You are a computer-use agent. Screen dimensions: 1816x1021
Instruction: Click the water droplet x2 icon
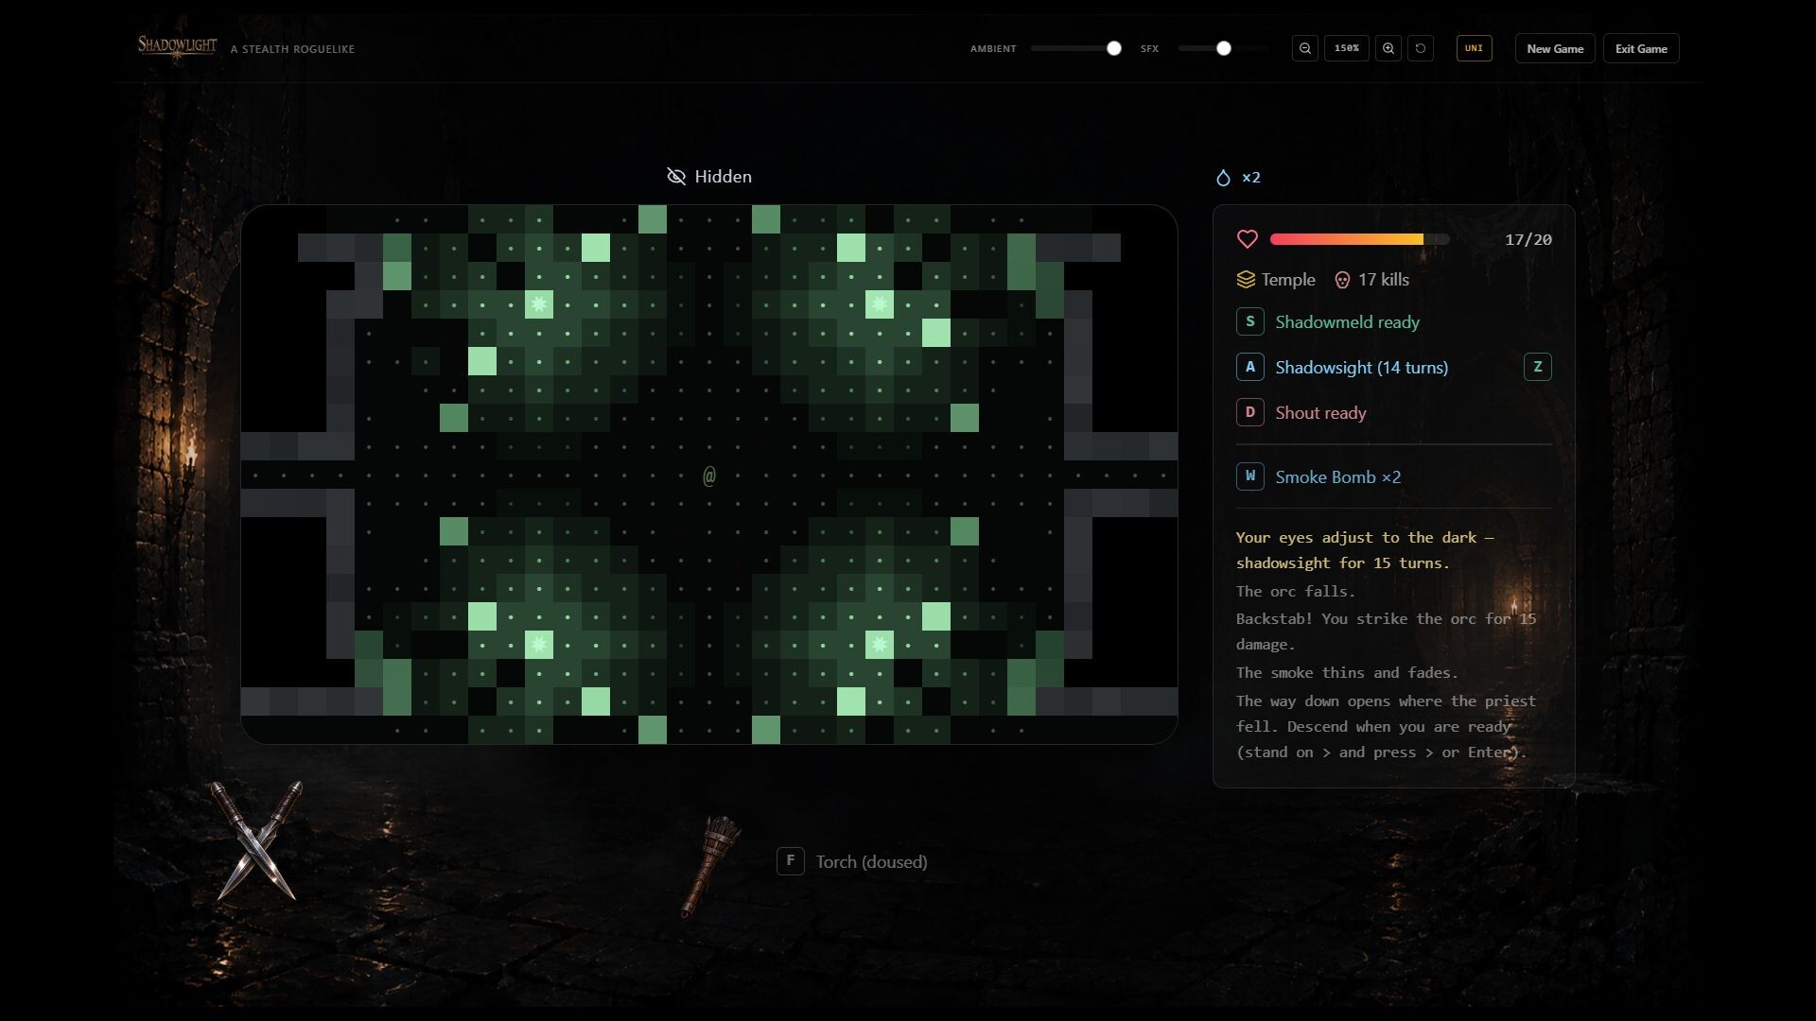[x=1223, y=178]
